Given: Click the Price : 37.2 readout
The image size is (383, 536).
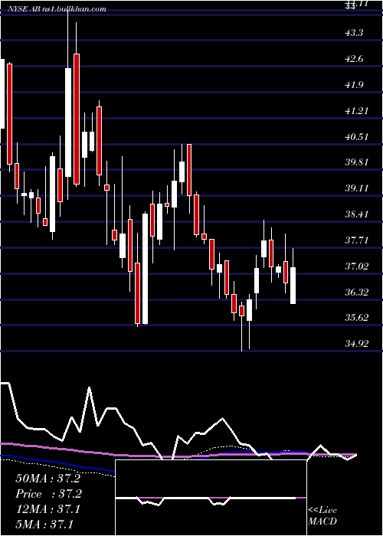Looking at the screenshot, I should click(x=48, y=494).
